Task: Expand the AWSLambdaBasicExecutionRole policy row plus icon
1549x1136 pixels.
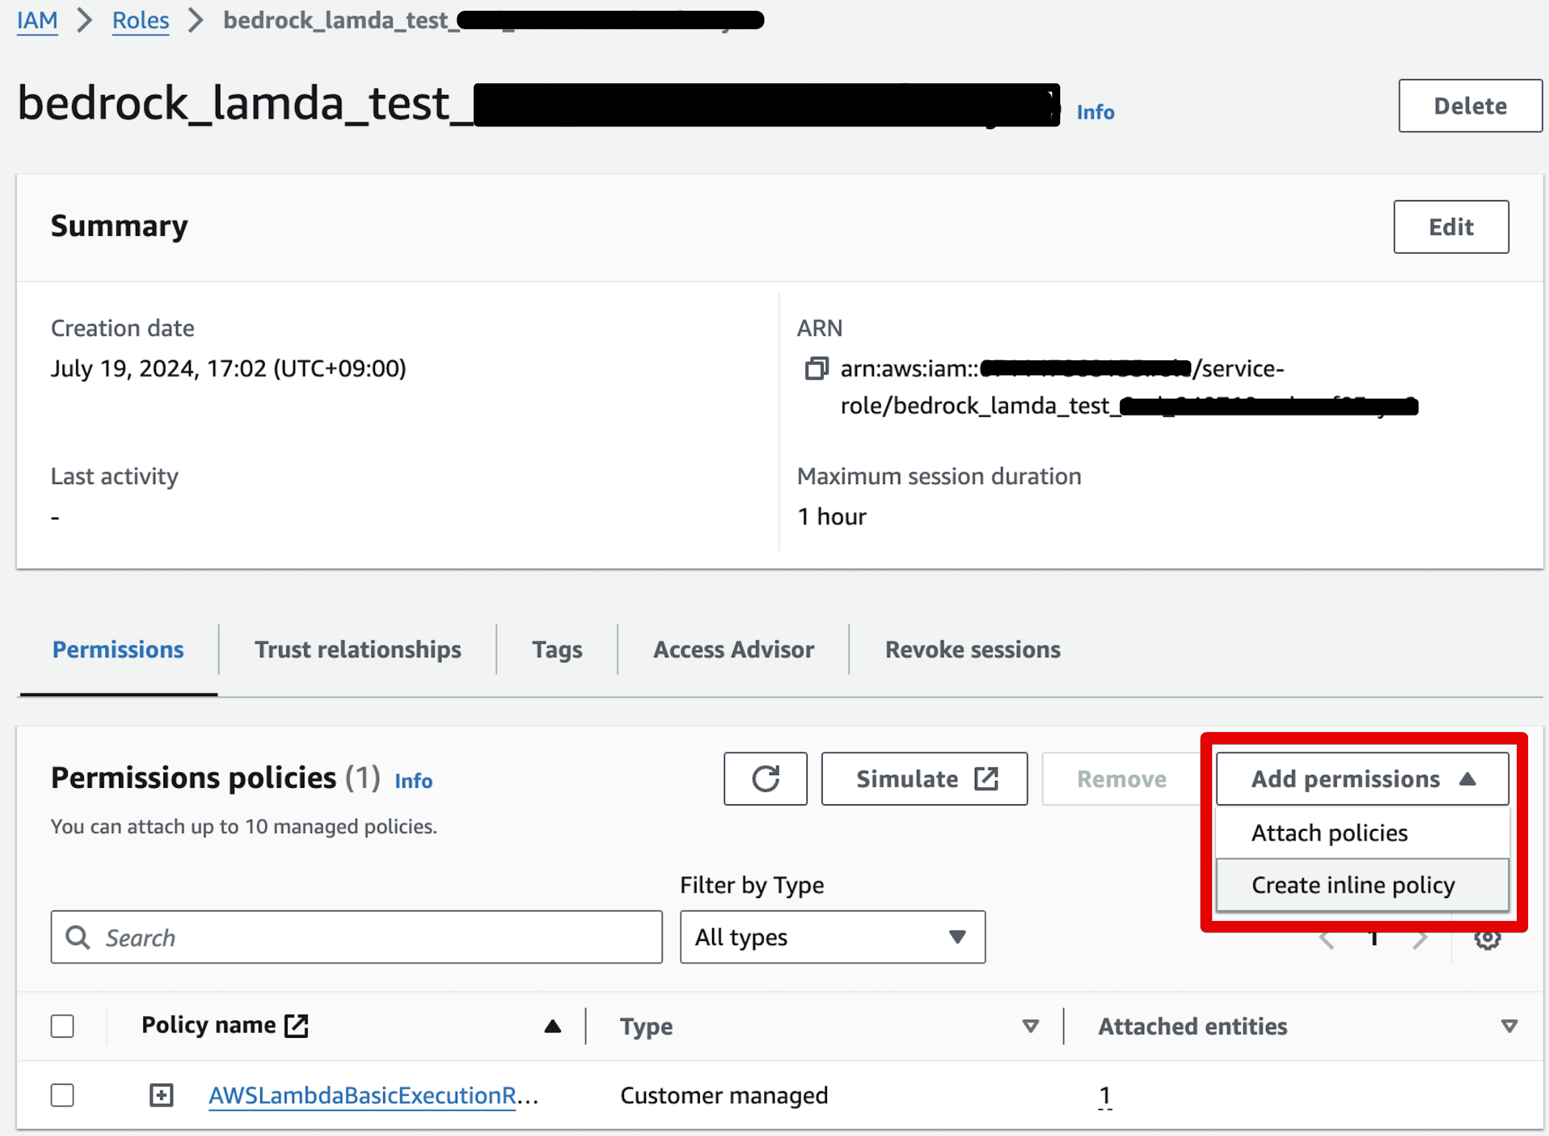Action: [x=161, y=1095]
